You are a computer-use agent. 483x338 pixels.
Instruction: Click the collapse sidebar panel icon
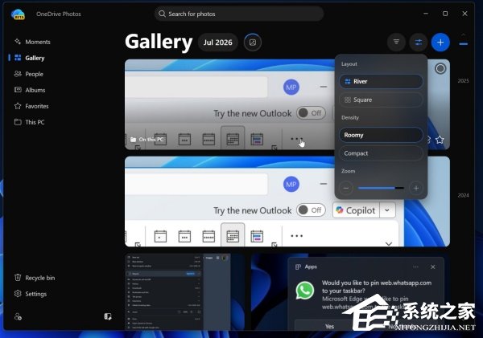click(x=108, y=316)
